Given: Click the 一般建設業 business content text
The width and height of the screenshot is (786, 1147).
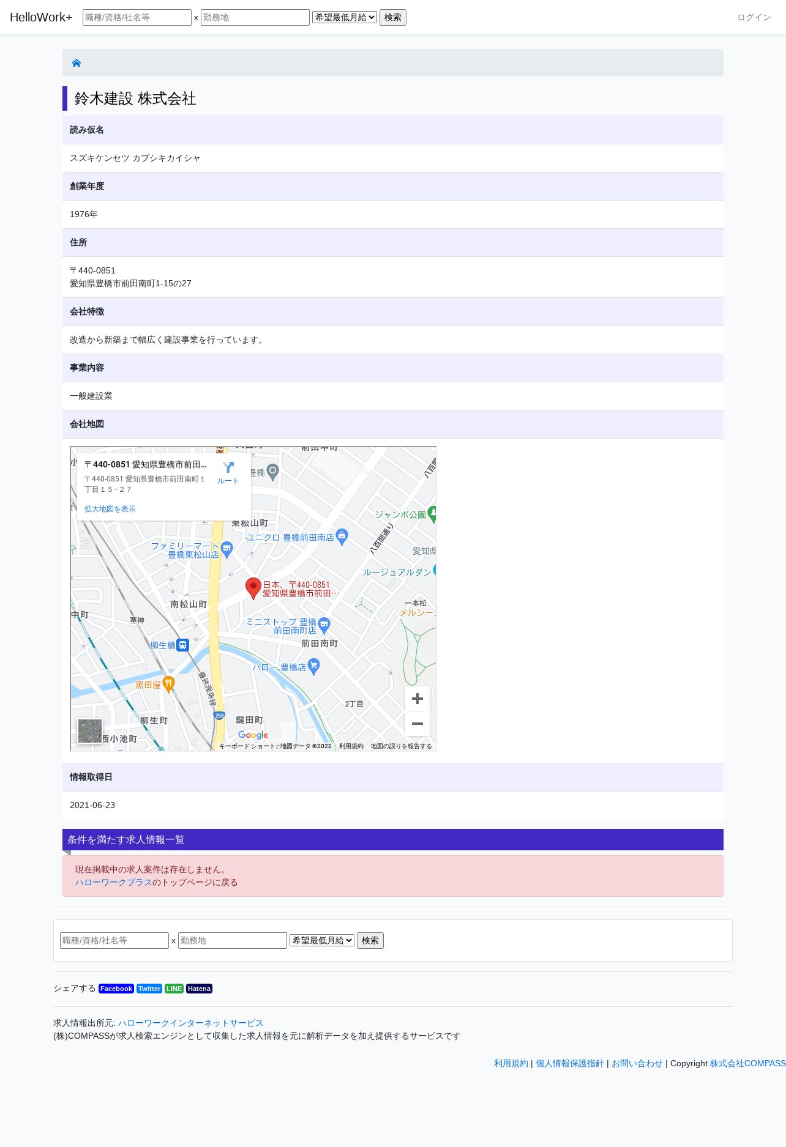Looking at the screenshot, I should [x=91, y=396].
